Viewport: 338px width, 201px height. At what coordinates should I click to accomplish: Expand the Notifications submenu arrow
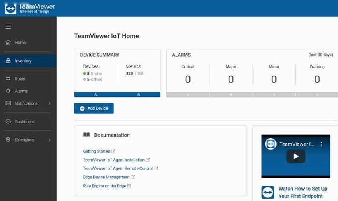tap(49, 103)
